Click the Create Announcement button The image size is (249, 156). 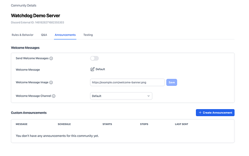pos(215,113)
